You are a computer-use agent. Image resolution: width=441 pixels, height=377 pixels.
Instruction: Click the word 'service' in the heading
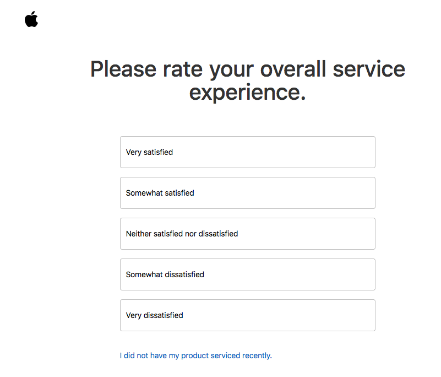tap(369, 69)
